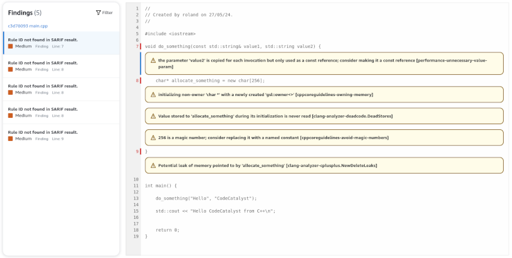
Task: Click the Findings (5) panel heading
Action: click(25, 13)
